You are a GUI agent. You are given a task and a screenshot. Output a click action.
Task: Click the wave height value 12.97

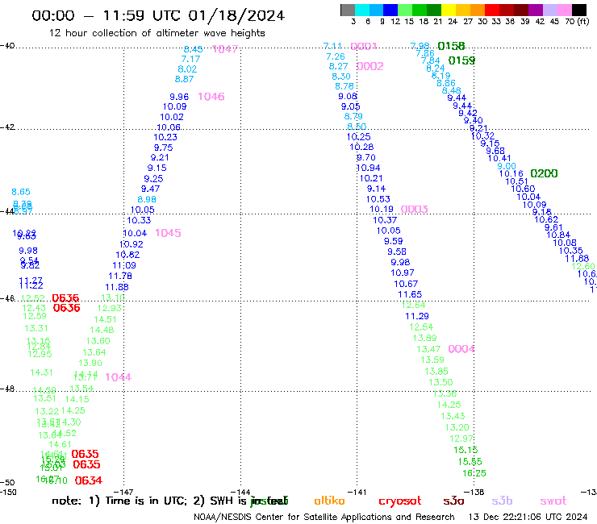pos(461,439)
